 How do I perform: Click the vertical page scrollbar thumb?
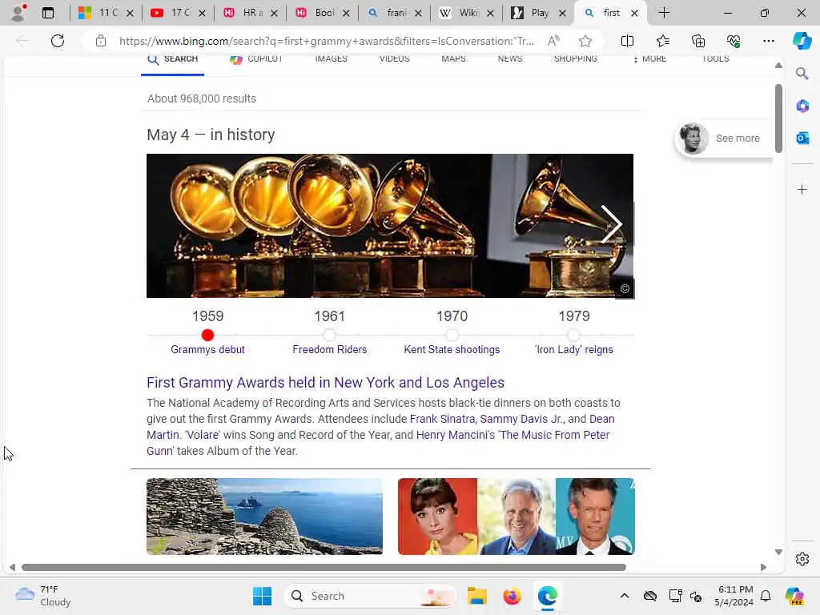click(x=778, y=119)
